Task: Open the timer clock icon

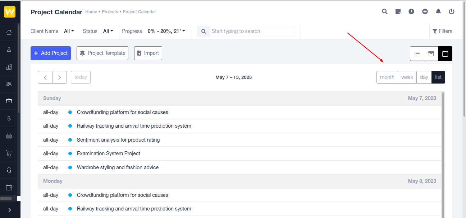Action: 411,11
